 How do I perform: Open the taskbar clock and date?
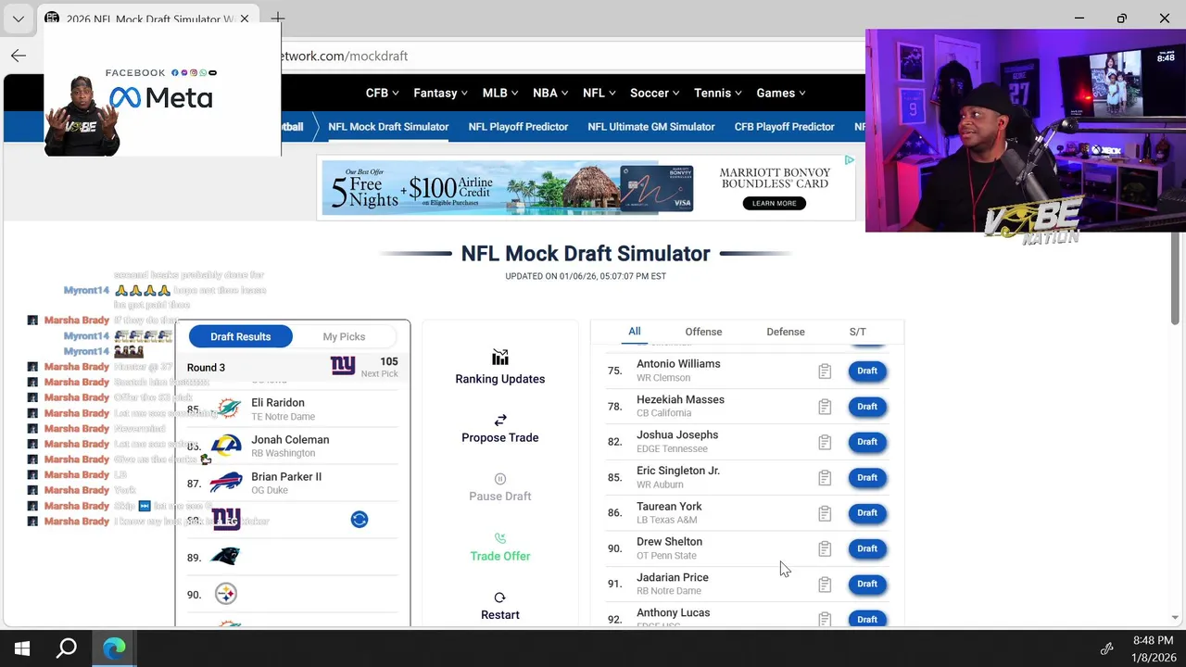(1154, 648)
